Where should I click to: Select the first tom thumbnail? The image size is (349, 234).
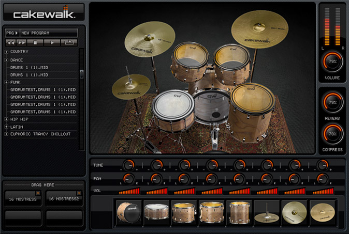click(x=184, y=212)
